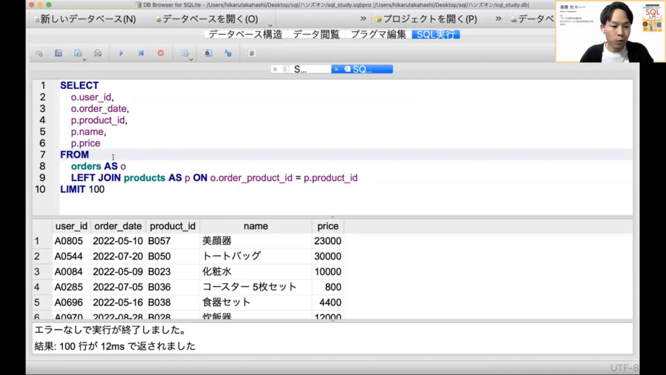Click the find in editor icon
Image resolution: width=666 pixels, height=375 pixels.
tap(208, 53)
